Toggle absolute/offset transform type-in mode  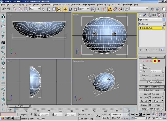point(36,115)
